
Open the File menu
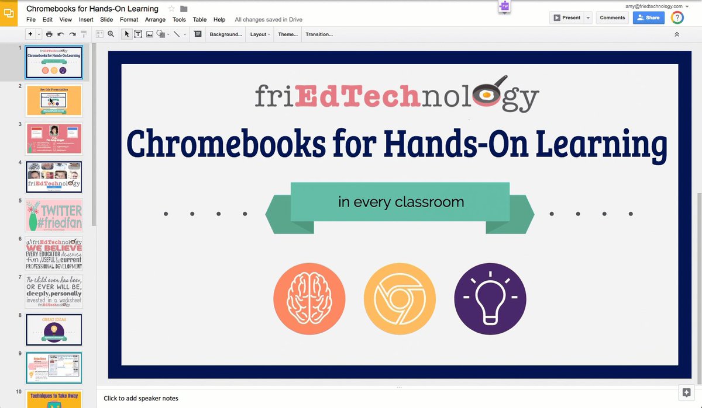click(31, 19)
